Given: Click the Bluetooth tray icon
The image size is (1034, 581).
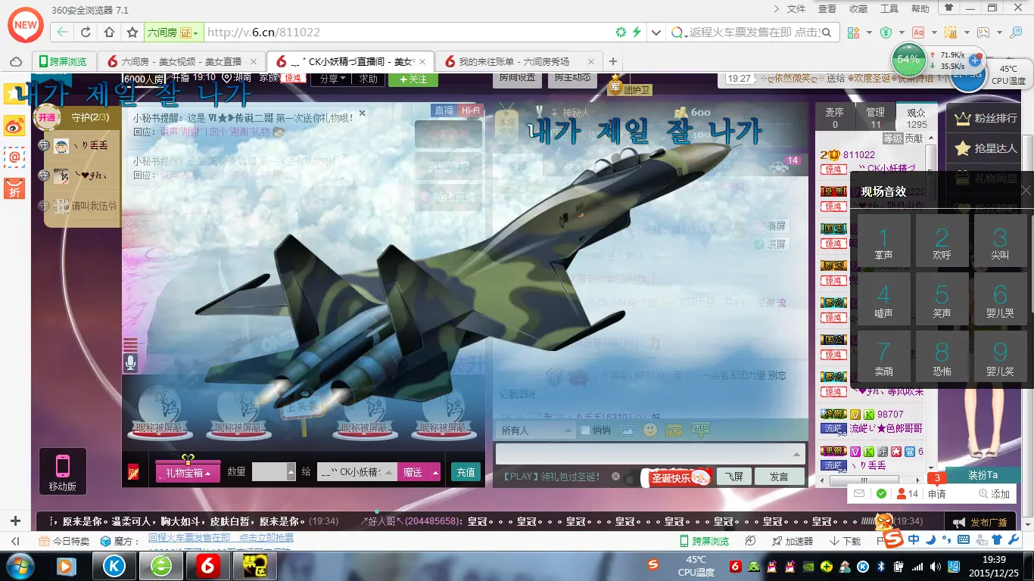Looking at the screenshot, I should [881, 566].
